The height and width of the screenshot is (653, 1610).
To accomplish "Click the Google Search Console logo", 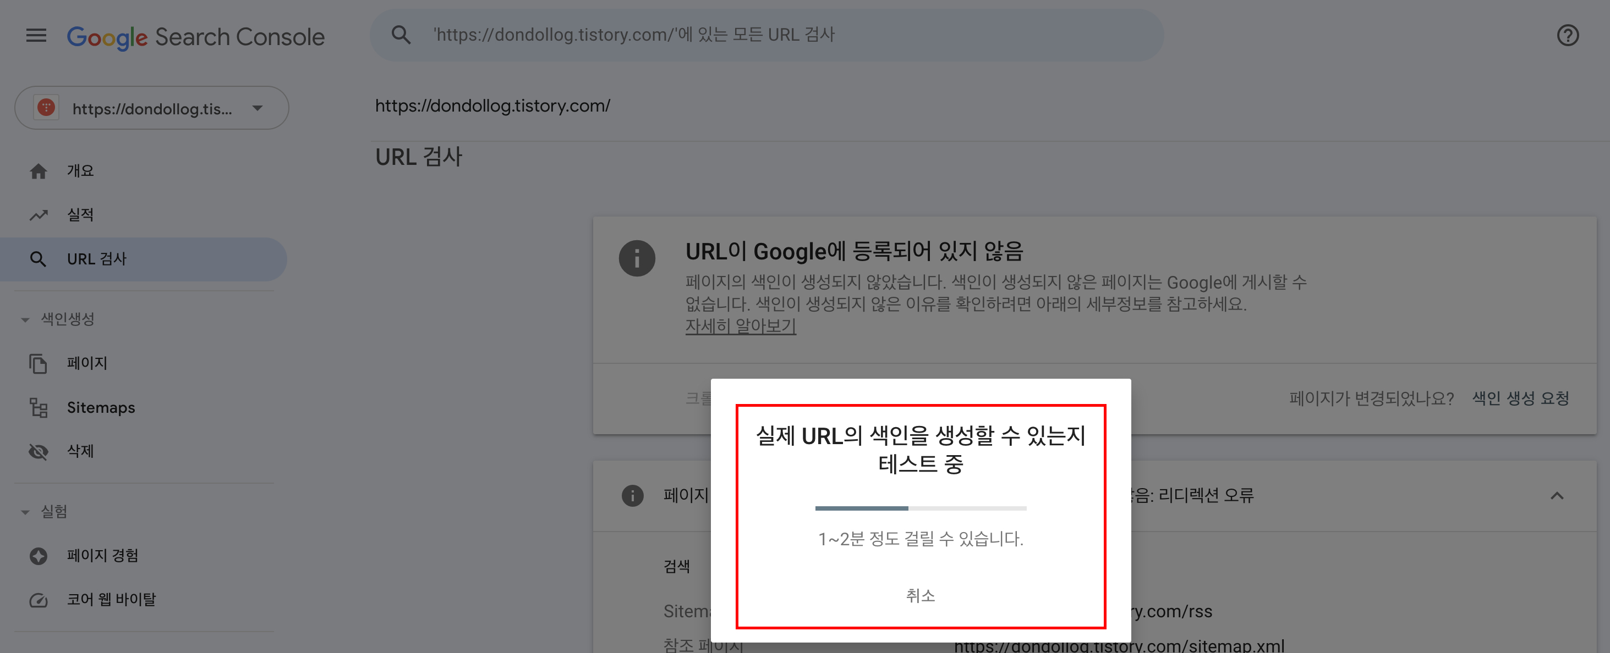I will click(196, 37).
